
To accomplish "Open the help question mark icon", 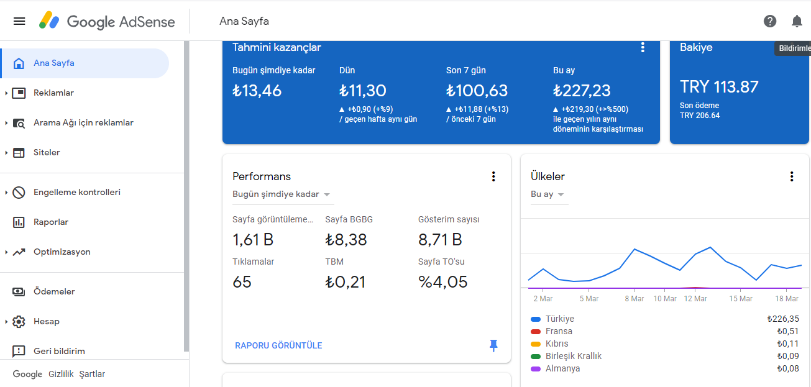I will (770, 21).
